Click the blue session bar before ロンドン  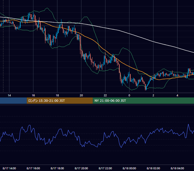tap(13, 101)
